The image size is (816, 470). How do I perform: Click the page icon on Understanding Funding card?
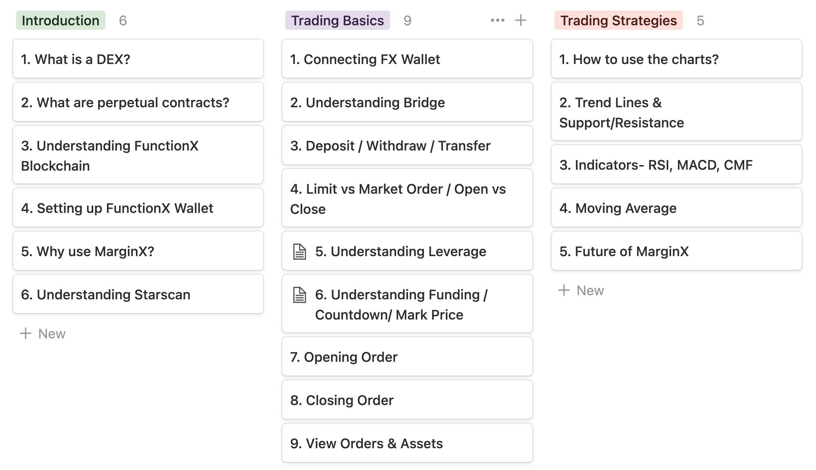tap(299, 295)
